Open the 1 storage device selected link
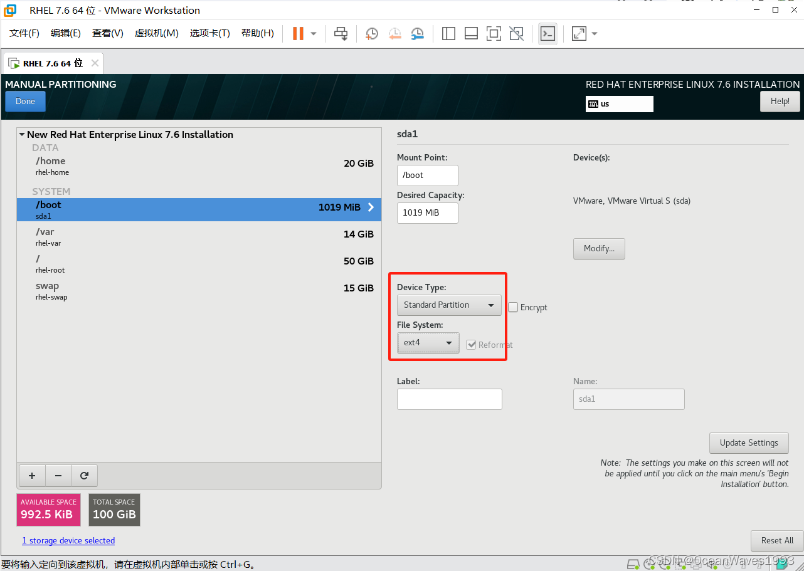 (68, 541)
